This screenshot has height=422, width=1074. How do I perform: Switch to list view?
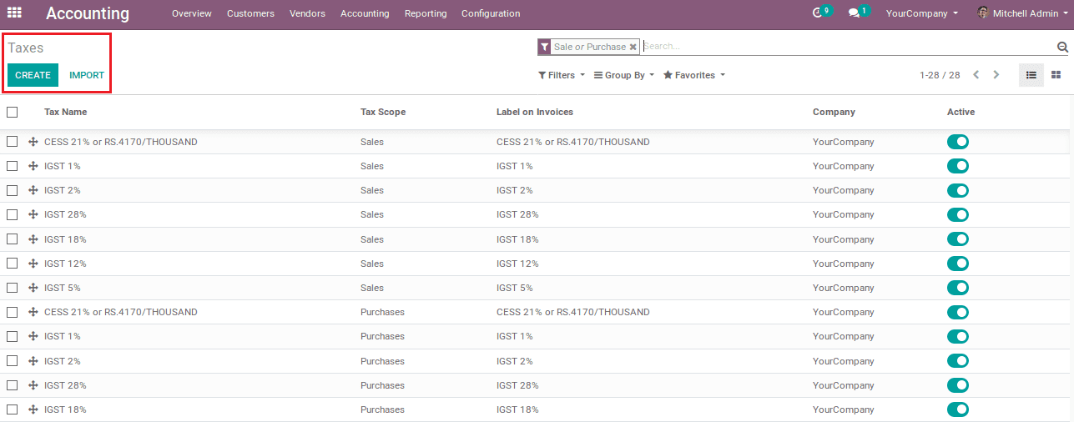(1031, 75)
